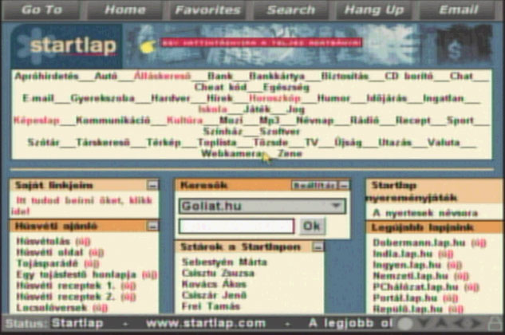This screenshot has width=505, height=335.
Task: Follow the Álláskereső link
Action: tap(162, 77)
